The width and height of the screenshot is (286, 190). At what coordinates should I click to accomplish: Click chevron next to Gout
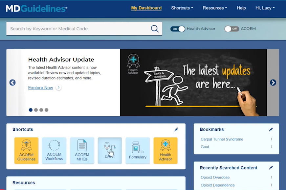[271, 147]
